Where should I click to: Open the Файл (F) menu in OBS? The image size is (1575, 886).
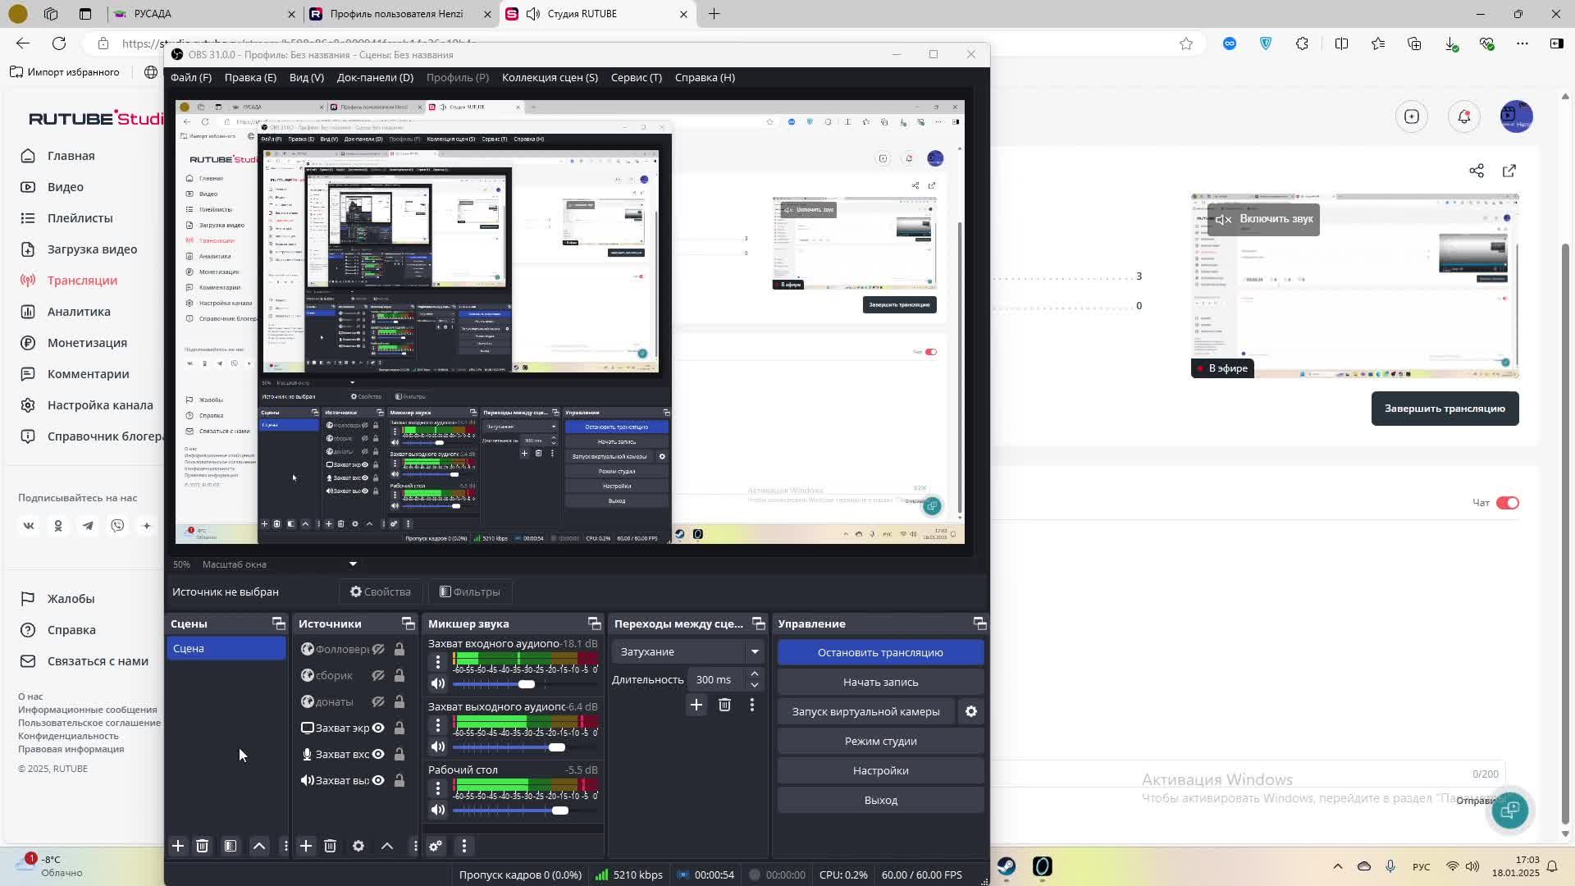tap(191, 77)
